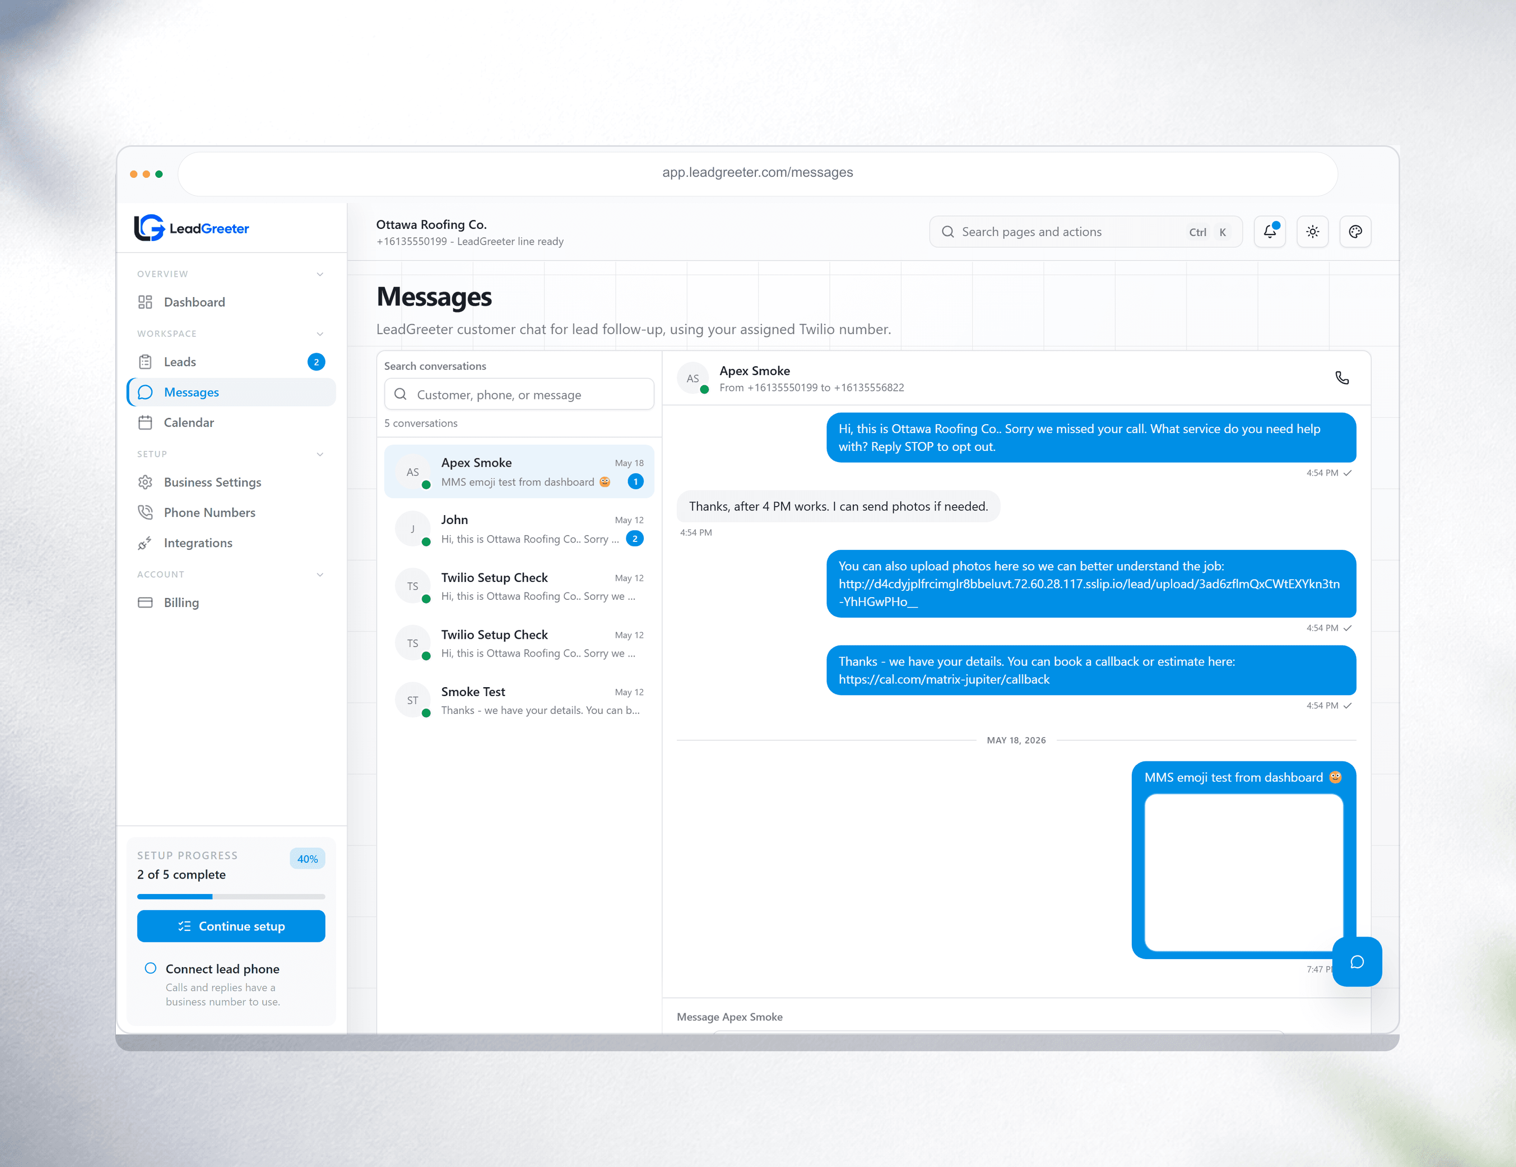Collapse the Setup section chevron
Image resolution: width=1516 pixels, height=1167 pixels.
pos(320,454)
